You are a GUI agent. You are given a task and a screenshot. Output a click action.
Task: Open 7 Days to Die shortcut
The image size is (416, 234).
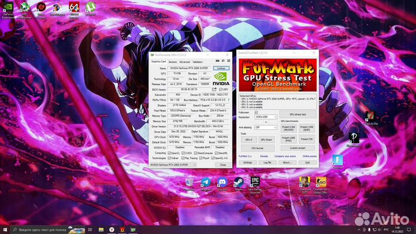click(370, 118)
